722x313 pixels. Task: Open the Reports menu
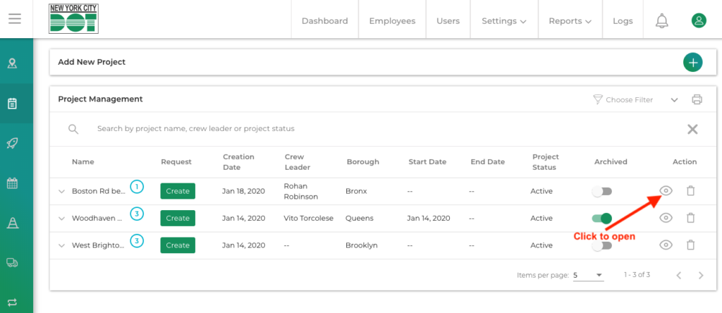tap(570, 21)
